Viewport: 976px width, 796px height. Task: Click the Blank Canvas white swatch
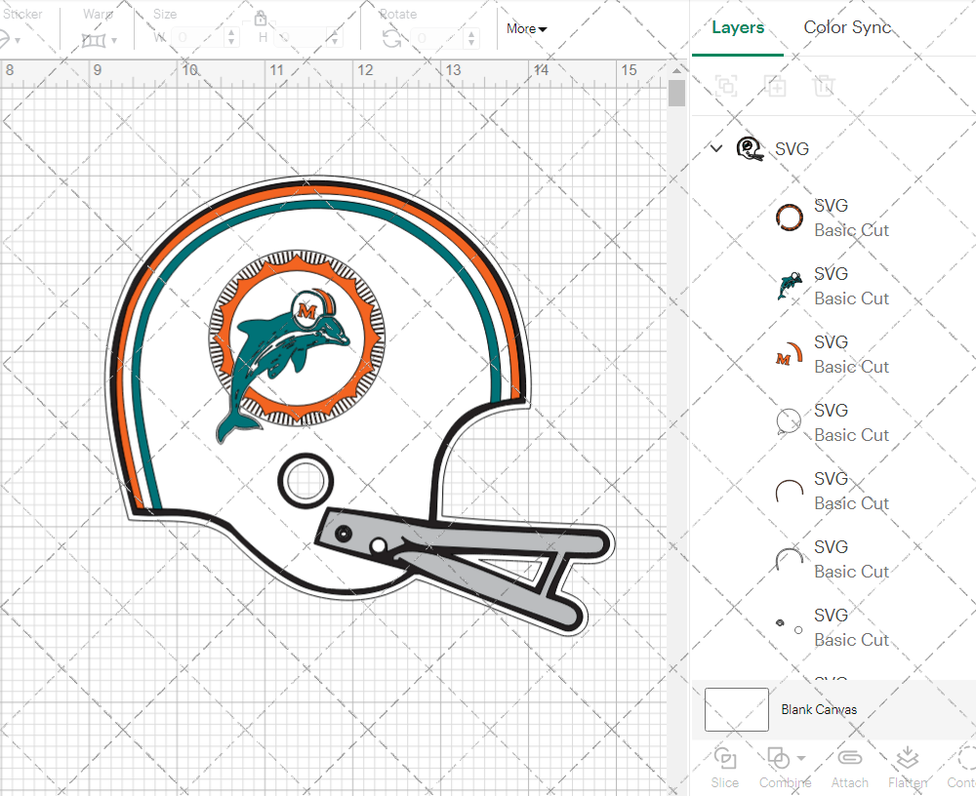(736, 709)
